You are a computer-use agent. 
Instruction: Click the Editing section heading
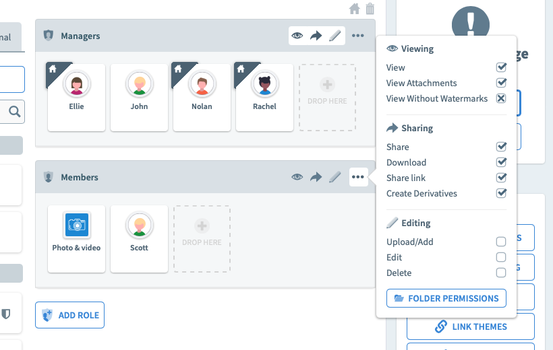[416, 223]
